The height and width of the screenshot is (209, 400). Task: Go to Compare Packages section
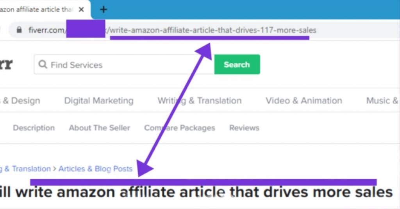coord(179,128)
